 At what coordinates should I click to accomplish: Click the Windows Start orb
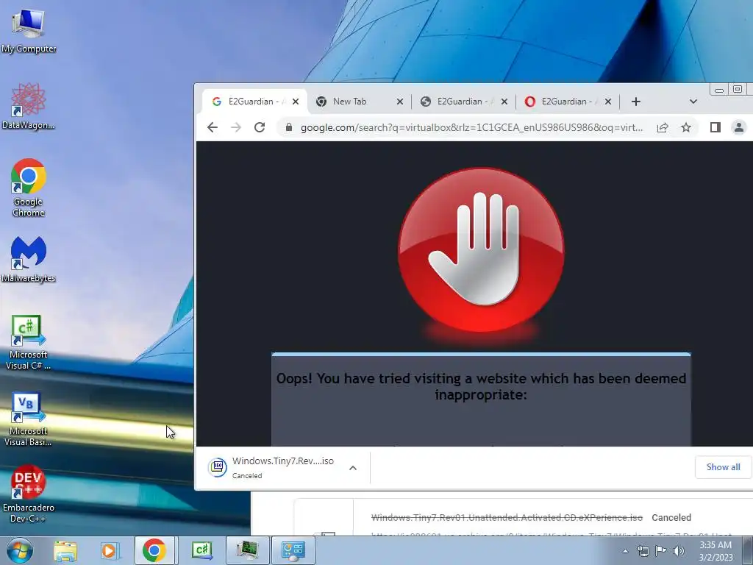19,550
